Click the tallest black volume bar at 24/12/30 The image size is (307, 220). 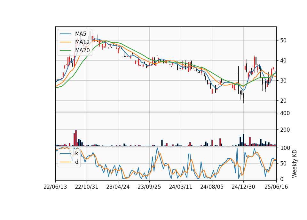(244, 140)
